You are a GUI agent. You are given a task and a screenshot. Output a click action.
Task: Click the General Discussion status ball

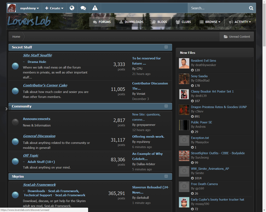[15, 141]
